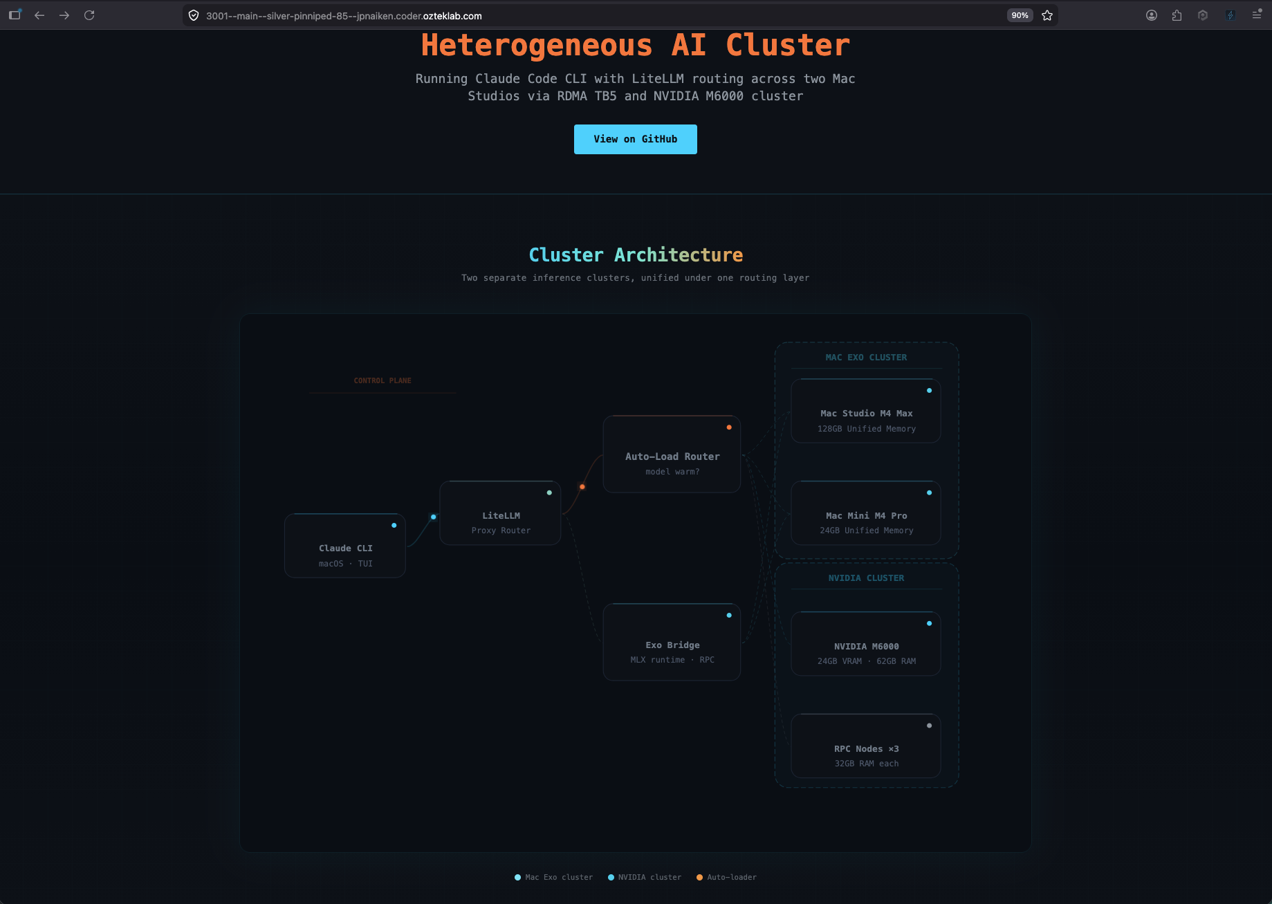
Task: Select the Mac Mini M4 Pro node
Action: pos(866,513)
